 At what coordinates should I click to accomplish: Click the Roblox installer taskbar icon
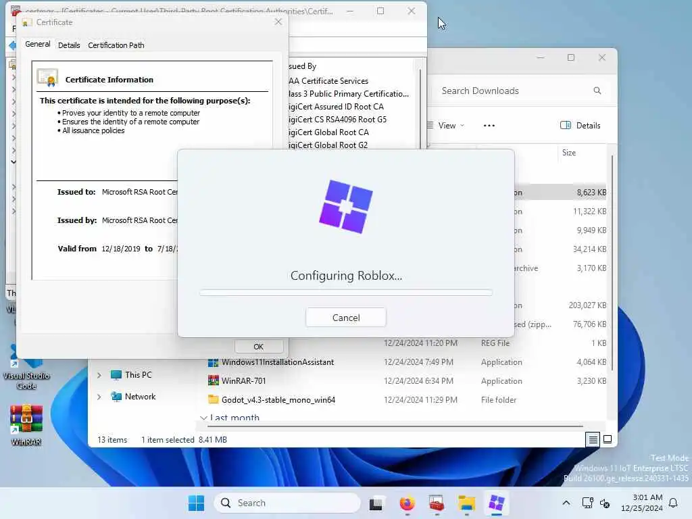[497, 503]
